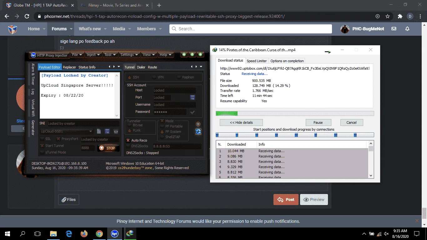
Task: Open the UpCloud-SG01 config dropdown
Action: click(91, 132)
